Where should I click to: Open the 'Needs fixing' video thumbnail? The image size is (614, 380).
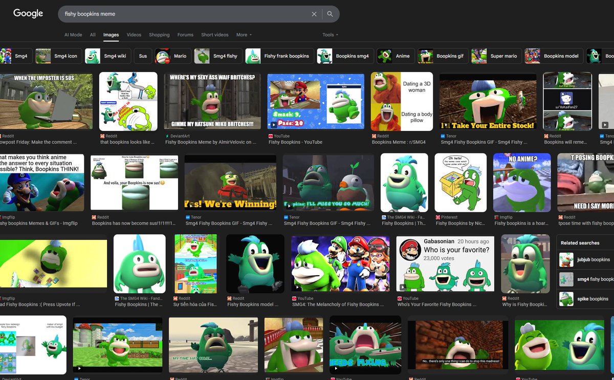365,345
